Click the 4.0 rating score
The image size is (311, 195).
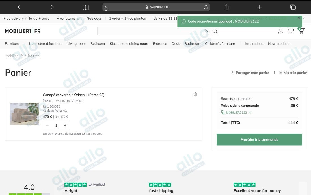point(29,187)
